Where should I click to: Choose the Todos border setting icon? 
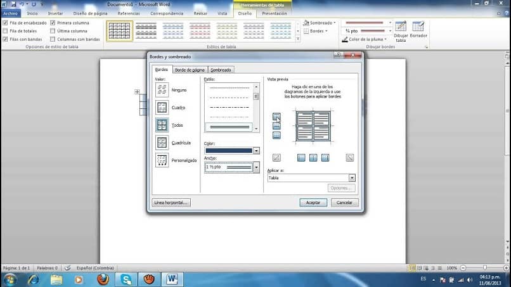(162, 125)
